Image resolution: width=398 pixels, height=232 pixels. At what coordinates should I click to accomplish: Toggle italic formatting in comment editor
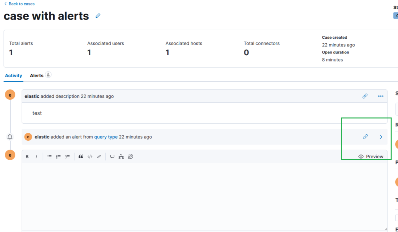tap(36, 157)
